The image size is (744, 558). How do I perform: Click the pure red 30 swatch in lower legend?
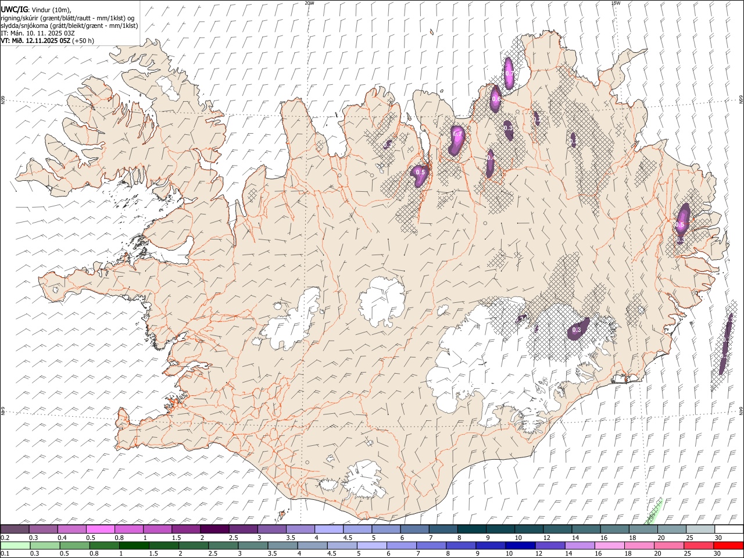[x=728, y=545]
